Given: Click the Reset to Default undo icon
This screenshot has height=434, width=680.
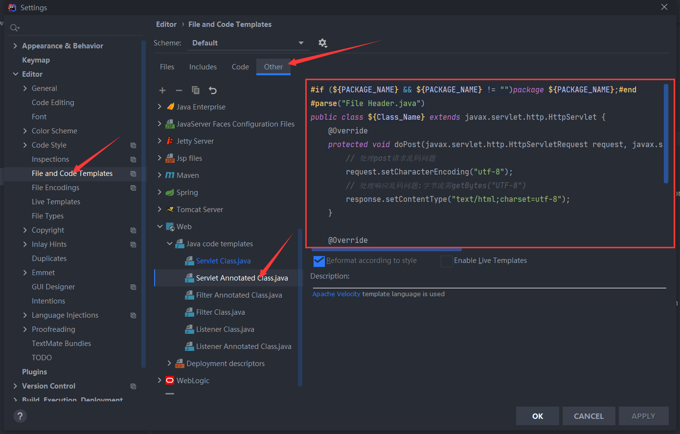Looking at the screenshot, I should point(212,90).
